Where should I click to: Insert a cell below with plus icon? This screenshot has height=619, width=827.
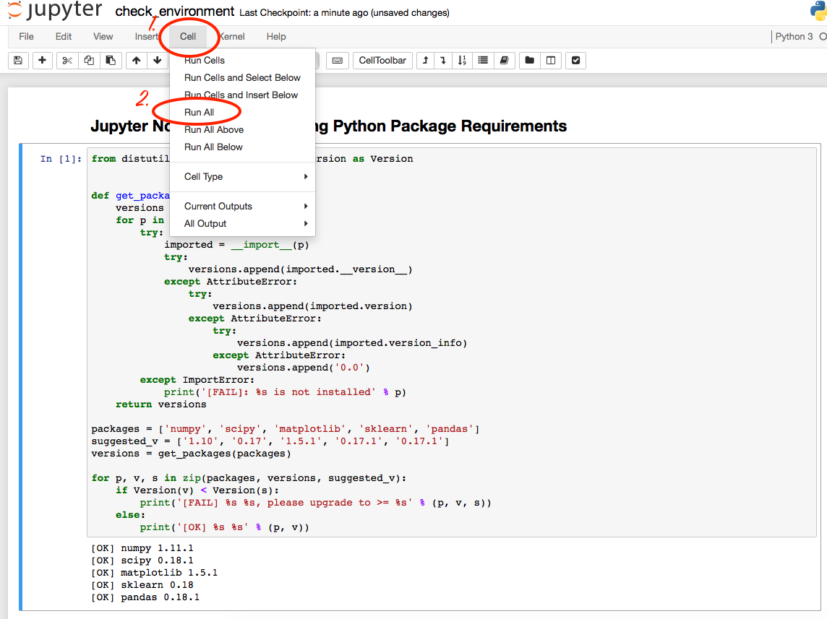pyautogui.click(x=42, y=61)
